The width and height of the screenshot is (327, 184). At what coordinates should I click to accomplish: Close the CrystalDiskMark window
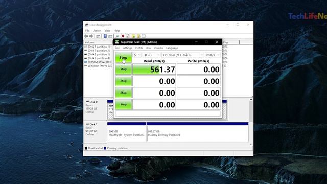coord(217,42)
